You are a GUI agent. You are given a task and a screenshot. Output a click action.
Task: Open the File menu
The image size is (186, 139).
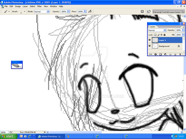tap(6, 6)
